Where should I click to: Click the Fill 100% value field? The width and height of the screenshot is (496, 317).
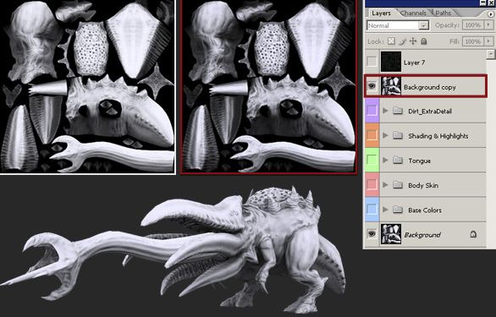tap(473, 41)
